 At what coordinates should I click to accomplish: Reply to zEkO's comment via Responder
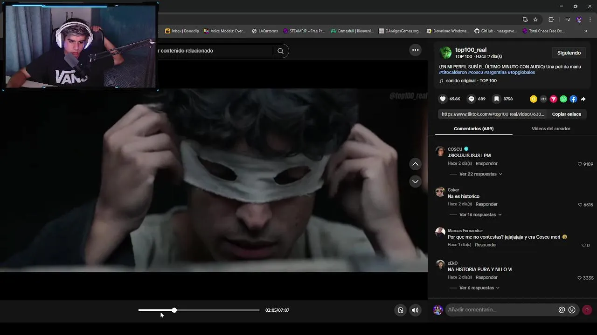(x=486, y=277)
